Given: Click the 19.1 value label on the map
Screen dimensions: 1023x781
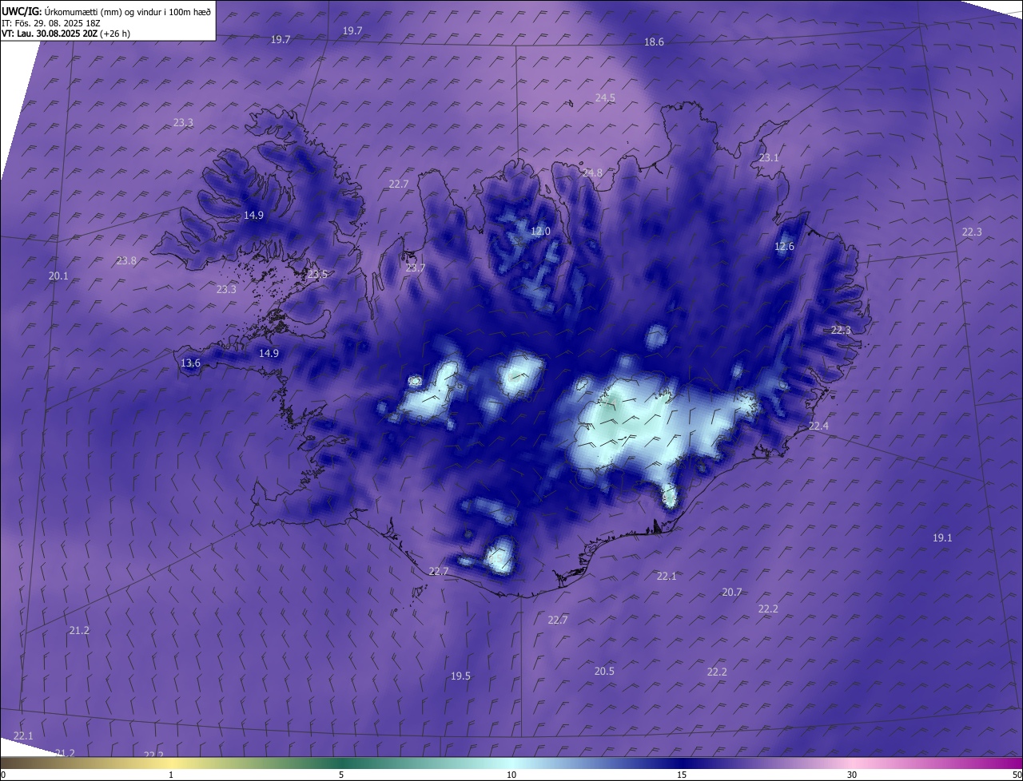Looking at the screenshot, I should [942, 537].
